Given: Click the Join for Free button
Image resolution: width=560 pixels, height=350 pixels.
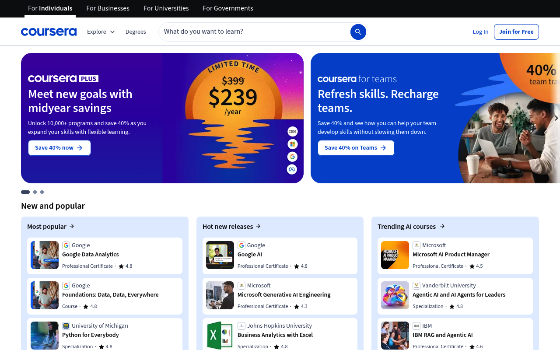Looking at the screenshot, I should pos(516,32).
